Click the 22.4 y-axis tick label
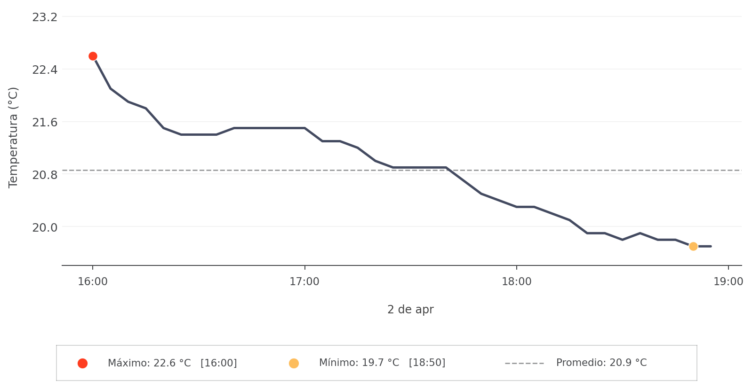The height and width of the screenshot is (389, 752). [45, 70]
